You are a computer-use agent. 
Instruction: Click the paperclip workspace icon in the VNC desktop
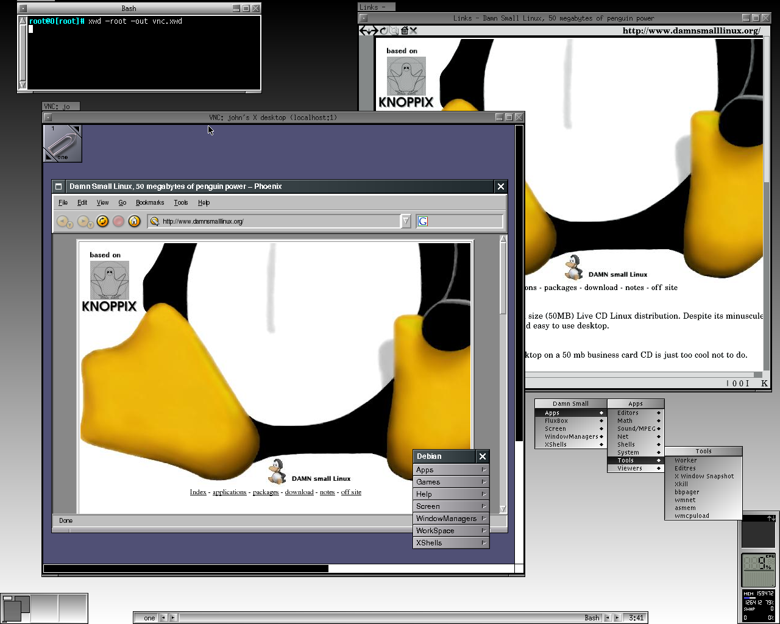[x=62, y=143]
